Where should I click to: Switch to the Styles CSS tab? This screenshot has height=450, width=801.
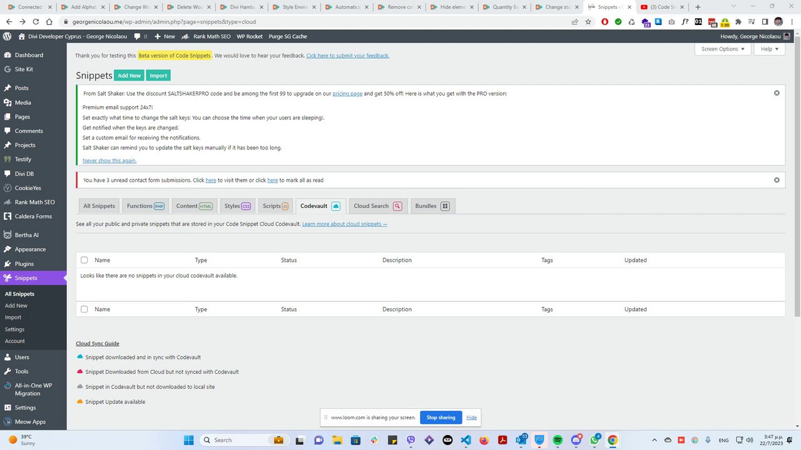coord(238,206)
